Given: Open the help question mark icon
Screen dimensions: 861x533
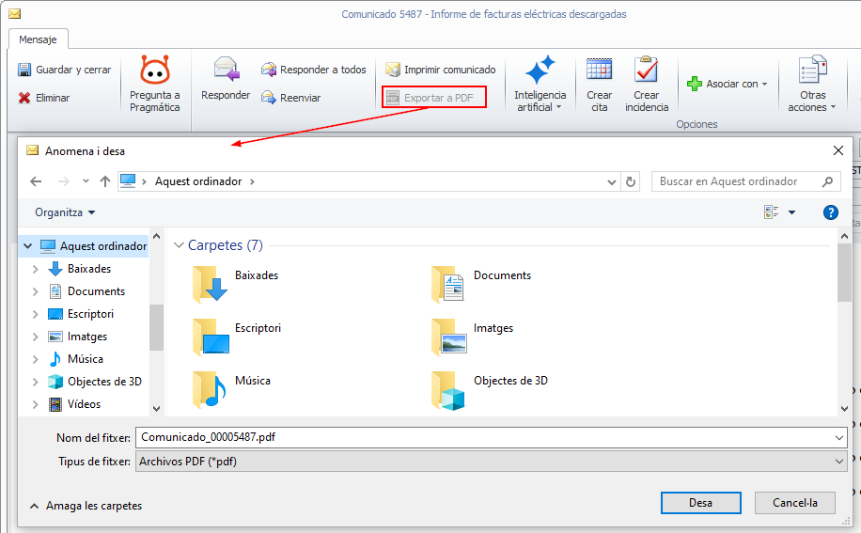Looking at the screenshot, I should [831, 212].
